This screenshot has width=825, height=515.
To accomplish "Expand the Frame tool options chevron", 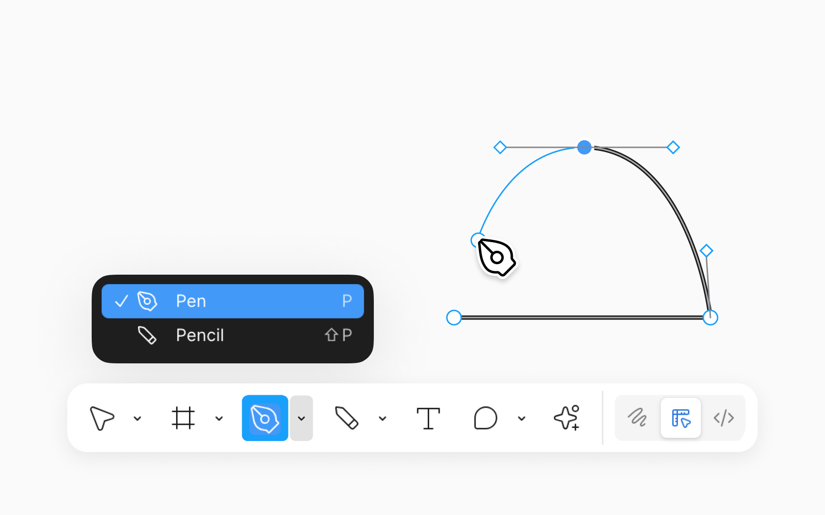I will [219, 418].
